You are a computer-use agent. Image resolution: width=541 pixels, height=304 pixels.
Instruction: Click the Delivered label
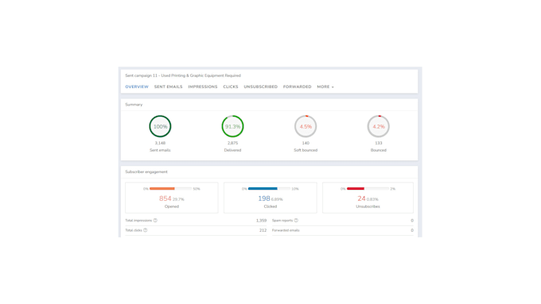[232, 150]
